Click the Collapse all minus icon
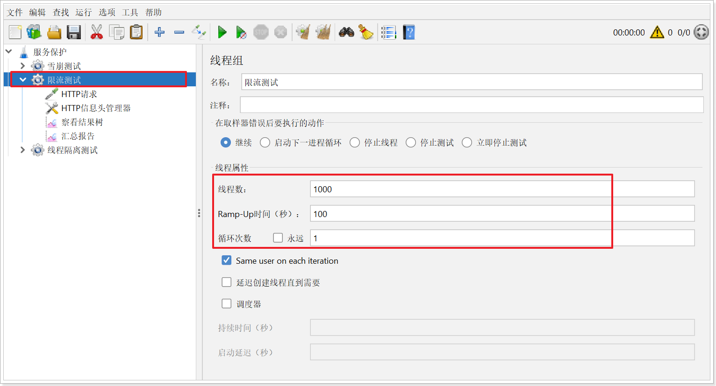Image resolution: width=716 pixels, height=386 pixels. click(x=179, y=32)
